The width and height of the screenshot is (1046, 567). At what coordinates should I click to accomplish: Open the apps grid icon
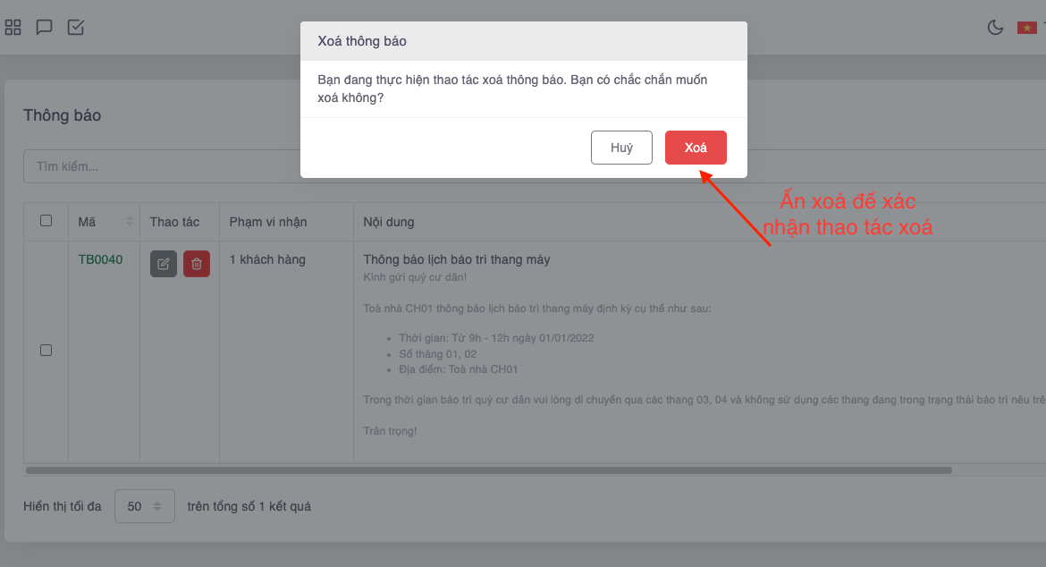13,28
